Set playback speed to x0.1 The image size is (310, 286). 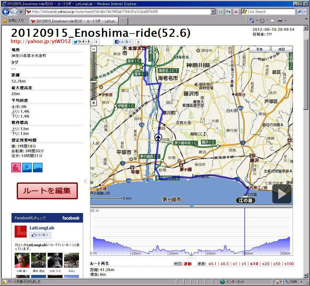[x=212, y=264]
